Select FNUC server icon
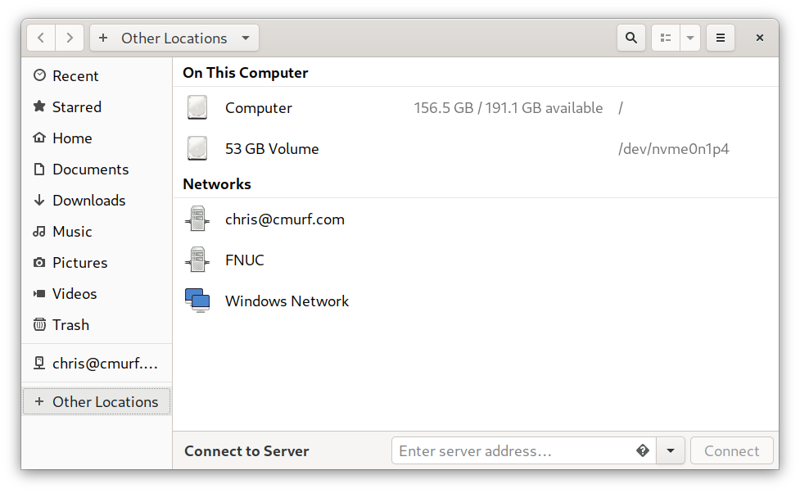The width and height of the screenshot is (800, 493). pos(197,260)
